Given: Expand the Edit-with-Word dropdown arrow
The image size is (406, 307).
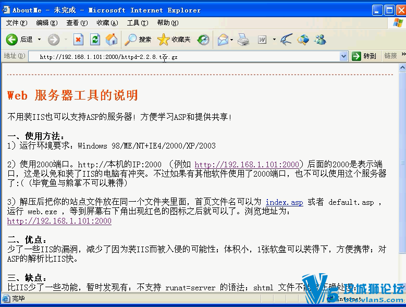Looking at the screenshot, I should coord(274,40).
